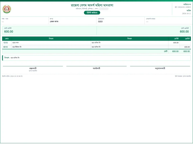Click the fund value বেতন ফান্ড
Image resolution: width=193 pixels, height=144 pixels.
(54, 22)
